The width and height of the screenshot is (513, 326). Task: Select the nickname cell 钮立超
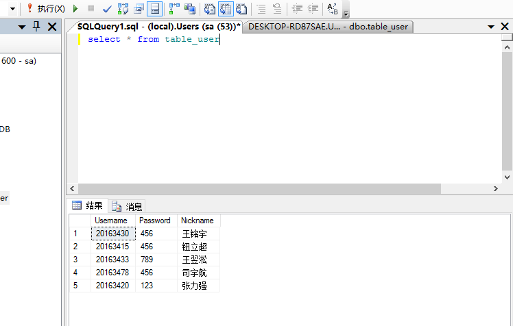coord(199,247)
